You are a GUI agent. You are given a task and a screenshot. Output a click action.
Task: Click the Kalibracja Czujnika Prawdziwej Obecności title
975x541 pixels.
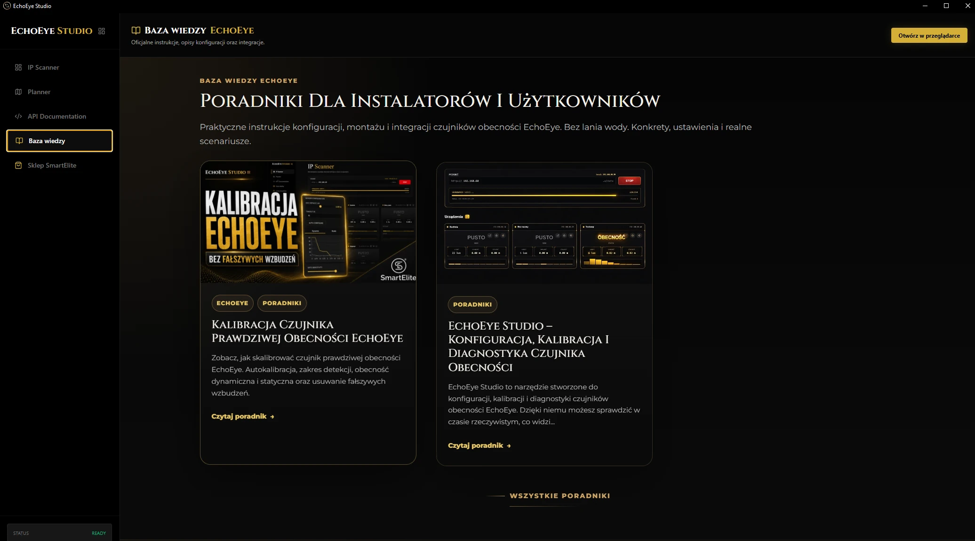pyautogui.click(x=307, y=331)
